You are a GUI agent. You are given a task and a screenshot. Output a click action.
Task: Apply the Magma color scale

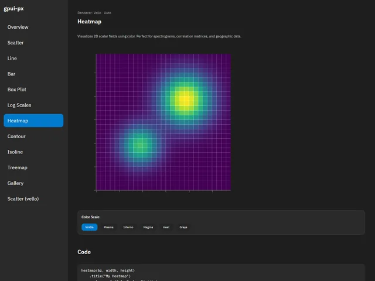148,227
